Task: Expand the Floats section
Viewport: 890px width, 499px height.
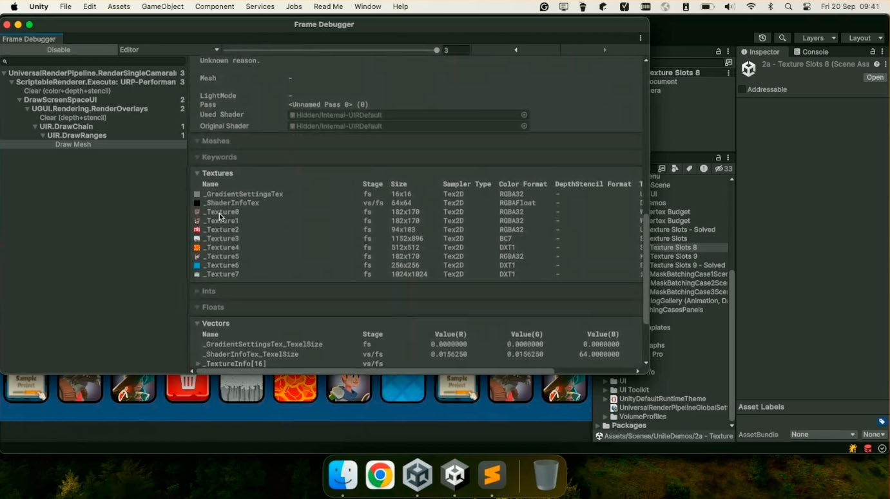Action: pos(197,307)
